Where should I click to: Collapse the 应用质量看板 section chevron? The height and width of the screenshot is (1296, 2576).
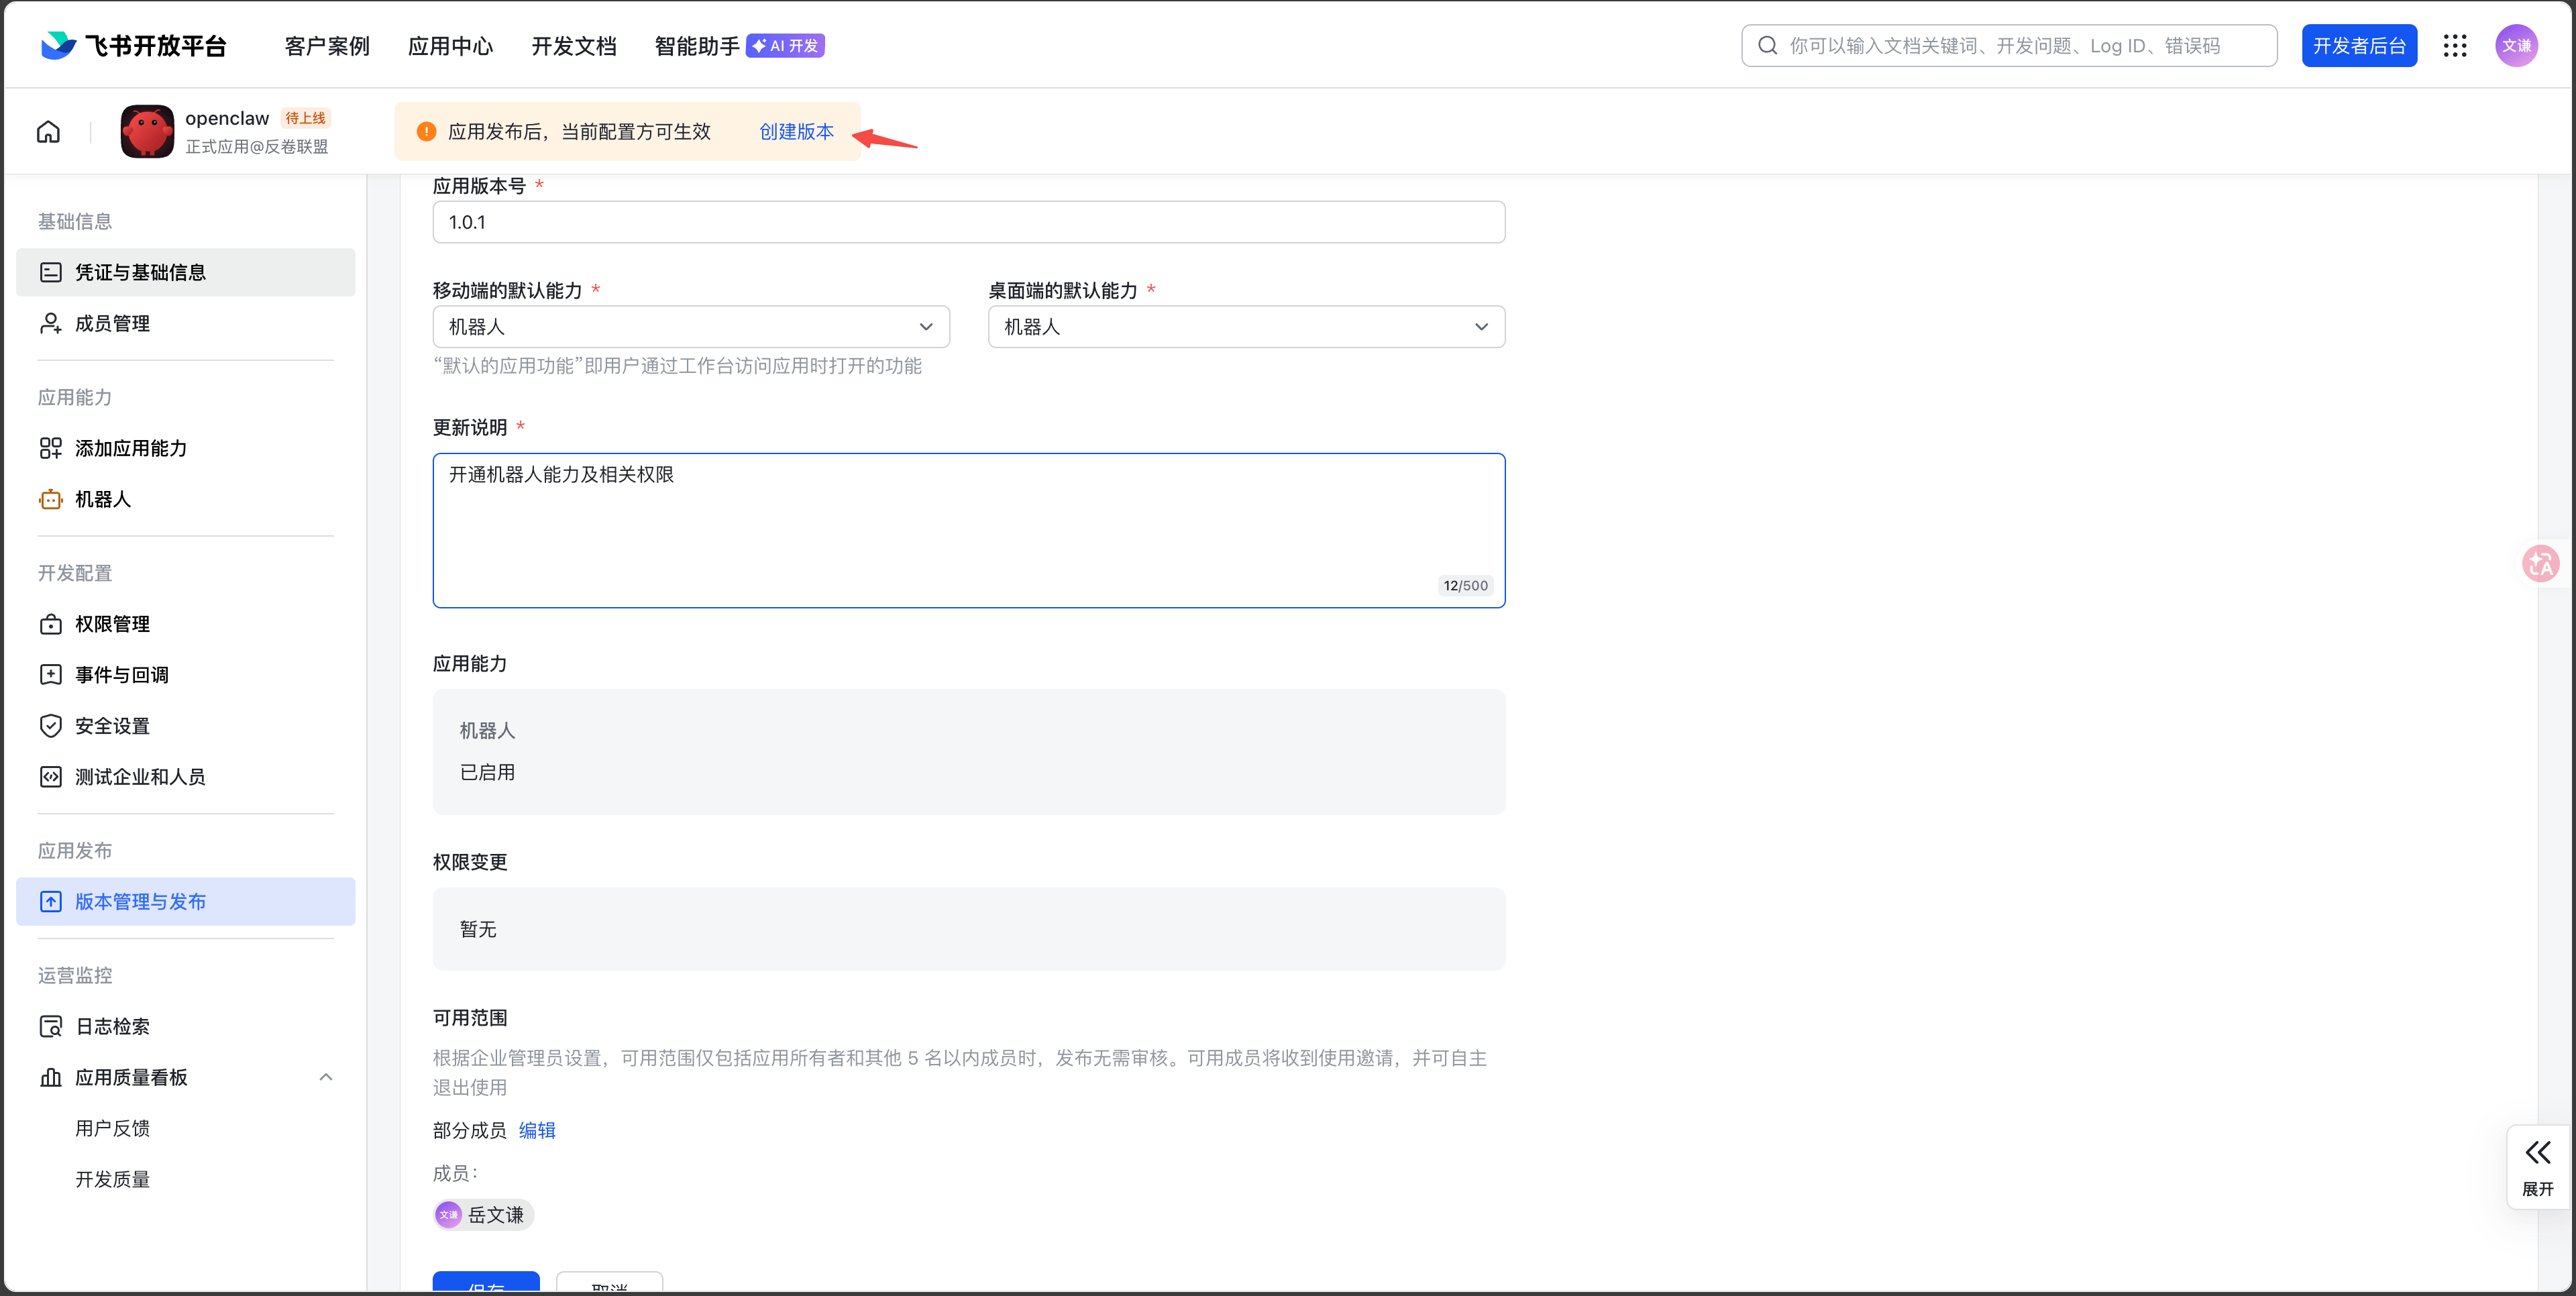pos(326,1077)
